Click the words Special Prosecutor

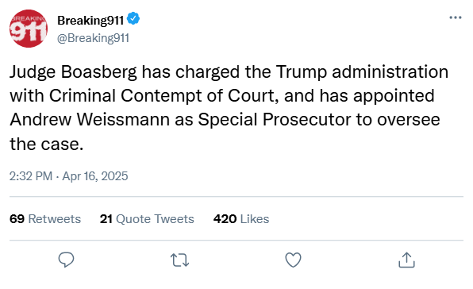coord(275,119)
